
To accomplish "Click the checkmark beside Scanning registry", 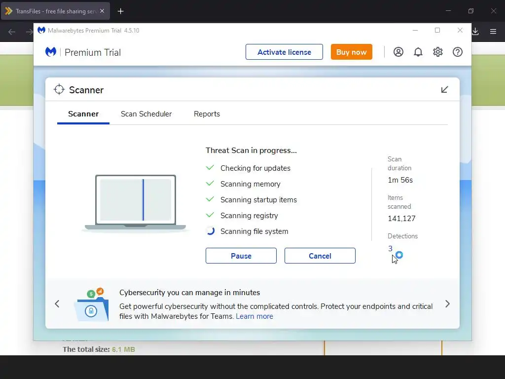I will click(x=210, y=215).
